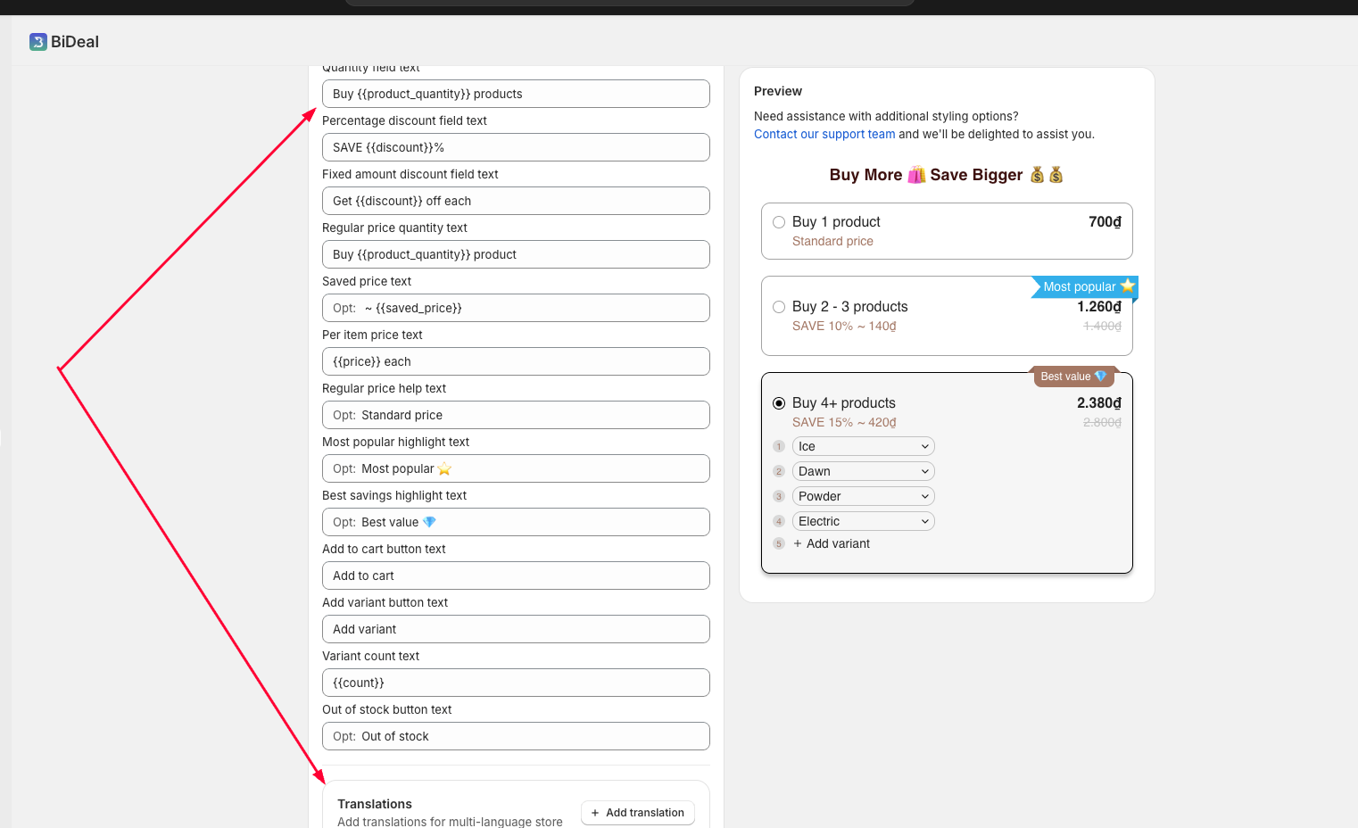Click the plus icon in Add translation
Screen dimensions: 1358x828
pos(595,813)
